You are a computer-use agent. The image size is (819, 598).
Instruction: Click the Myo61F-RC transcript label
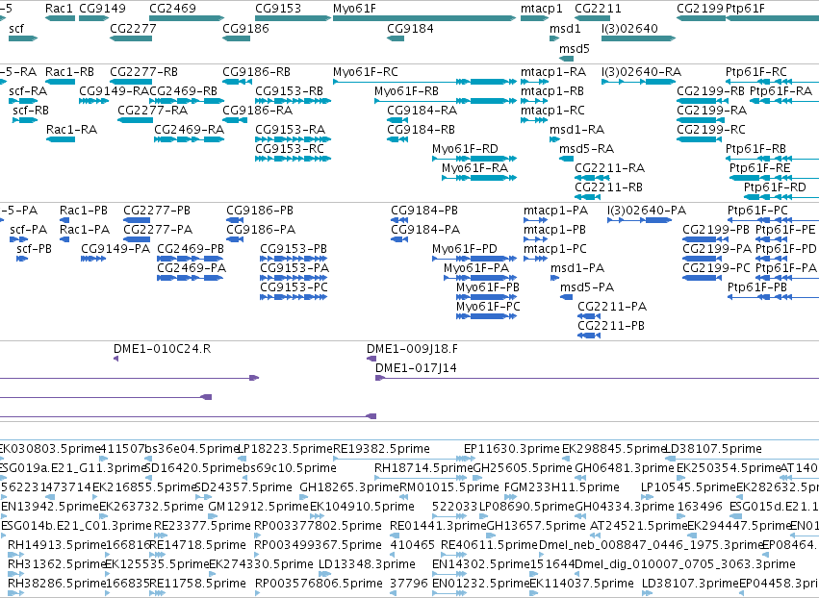(366, 71)
